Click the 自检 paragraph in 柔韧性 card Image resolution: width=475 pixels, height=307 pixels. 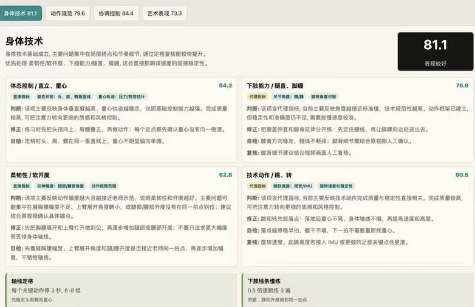pyautogui.click(x=117, y=253)
